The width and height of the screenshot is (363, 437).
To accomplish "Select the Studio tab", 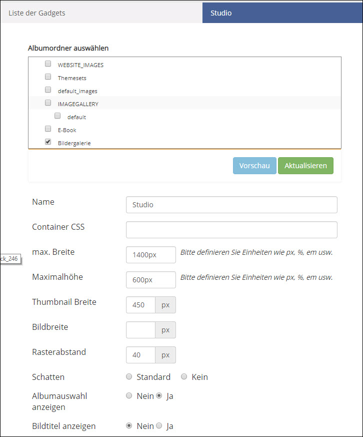I will (282, 13).
